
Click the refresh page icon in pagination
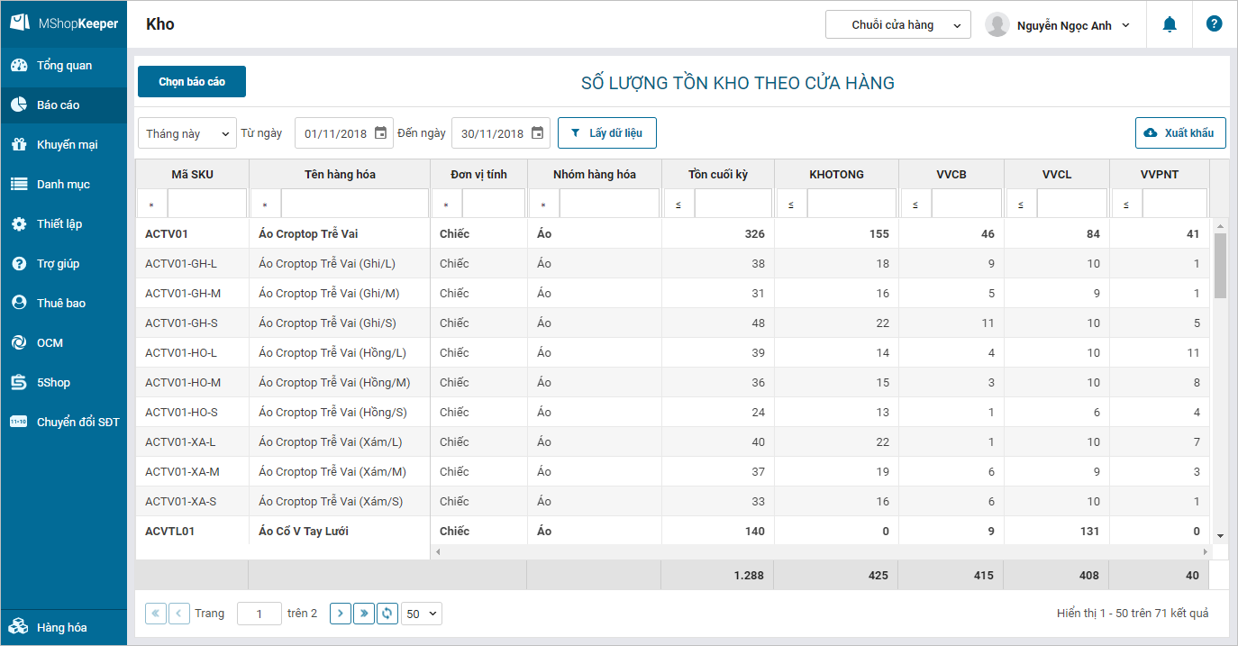pos(387,614)
